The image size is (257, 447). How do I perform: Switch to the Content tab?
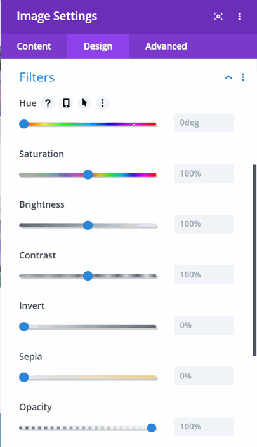pos(34,46)
